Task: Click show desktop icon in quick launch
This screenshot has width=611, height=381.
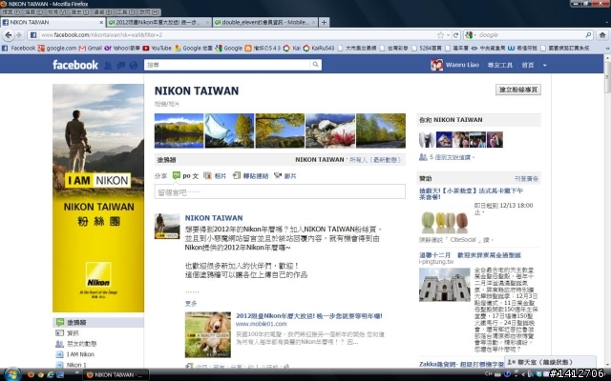Action: tap(60, 374)
